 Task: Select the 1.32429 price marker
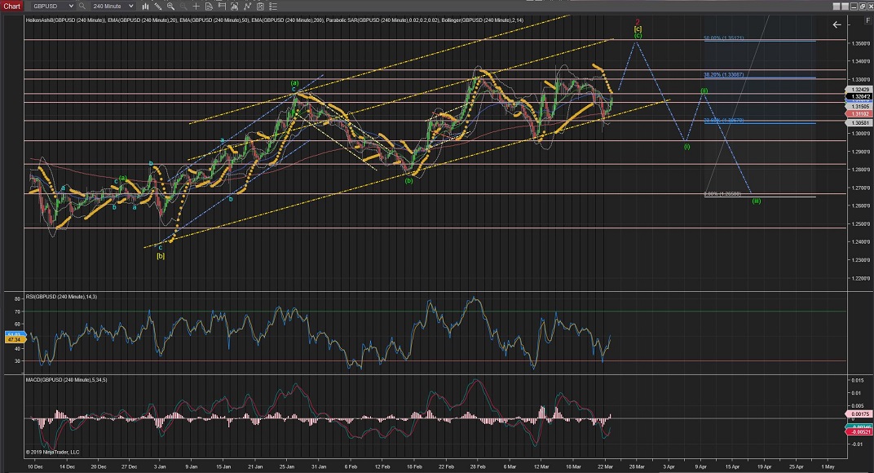[859, 89]
